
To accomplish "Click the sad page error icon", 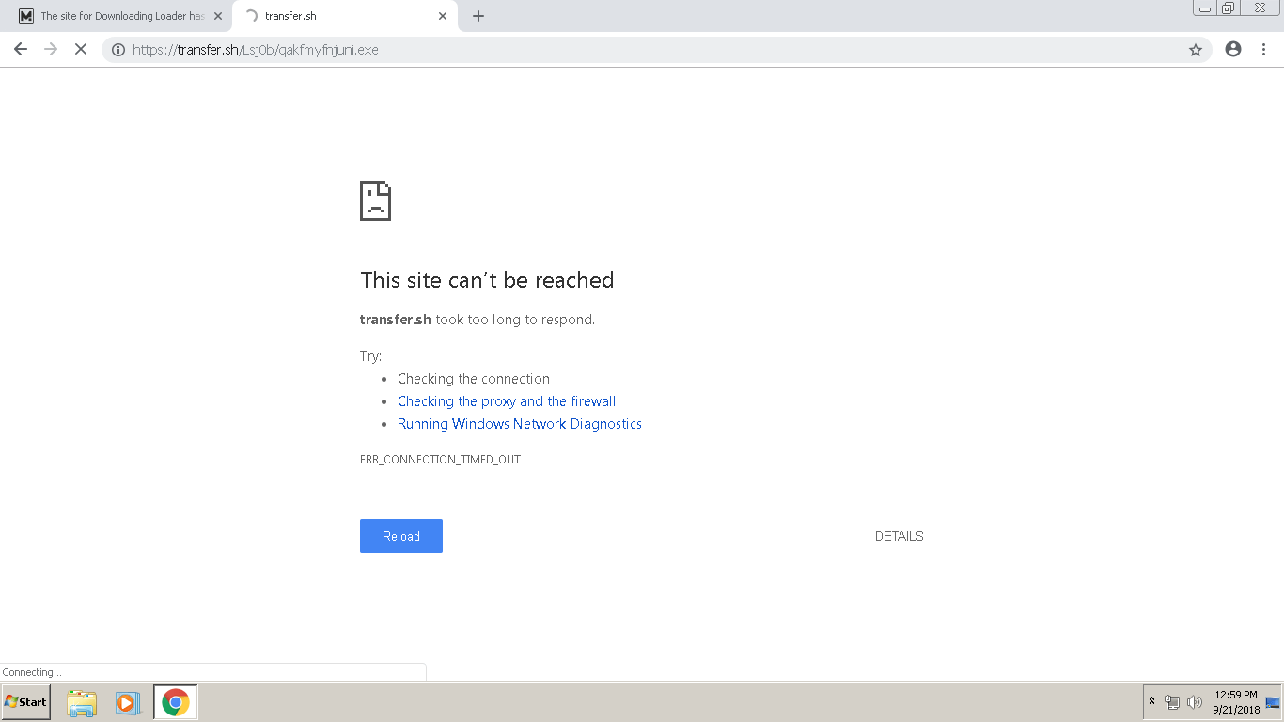I will click(x=375, y=201).
